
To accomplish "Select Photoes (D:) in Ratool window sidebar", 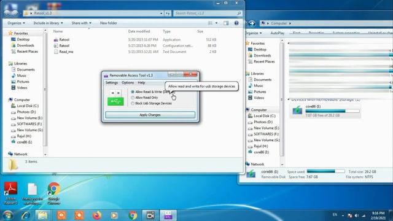I will coord(23,112).
